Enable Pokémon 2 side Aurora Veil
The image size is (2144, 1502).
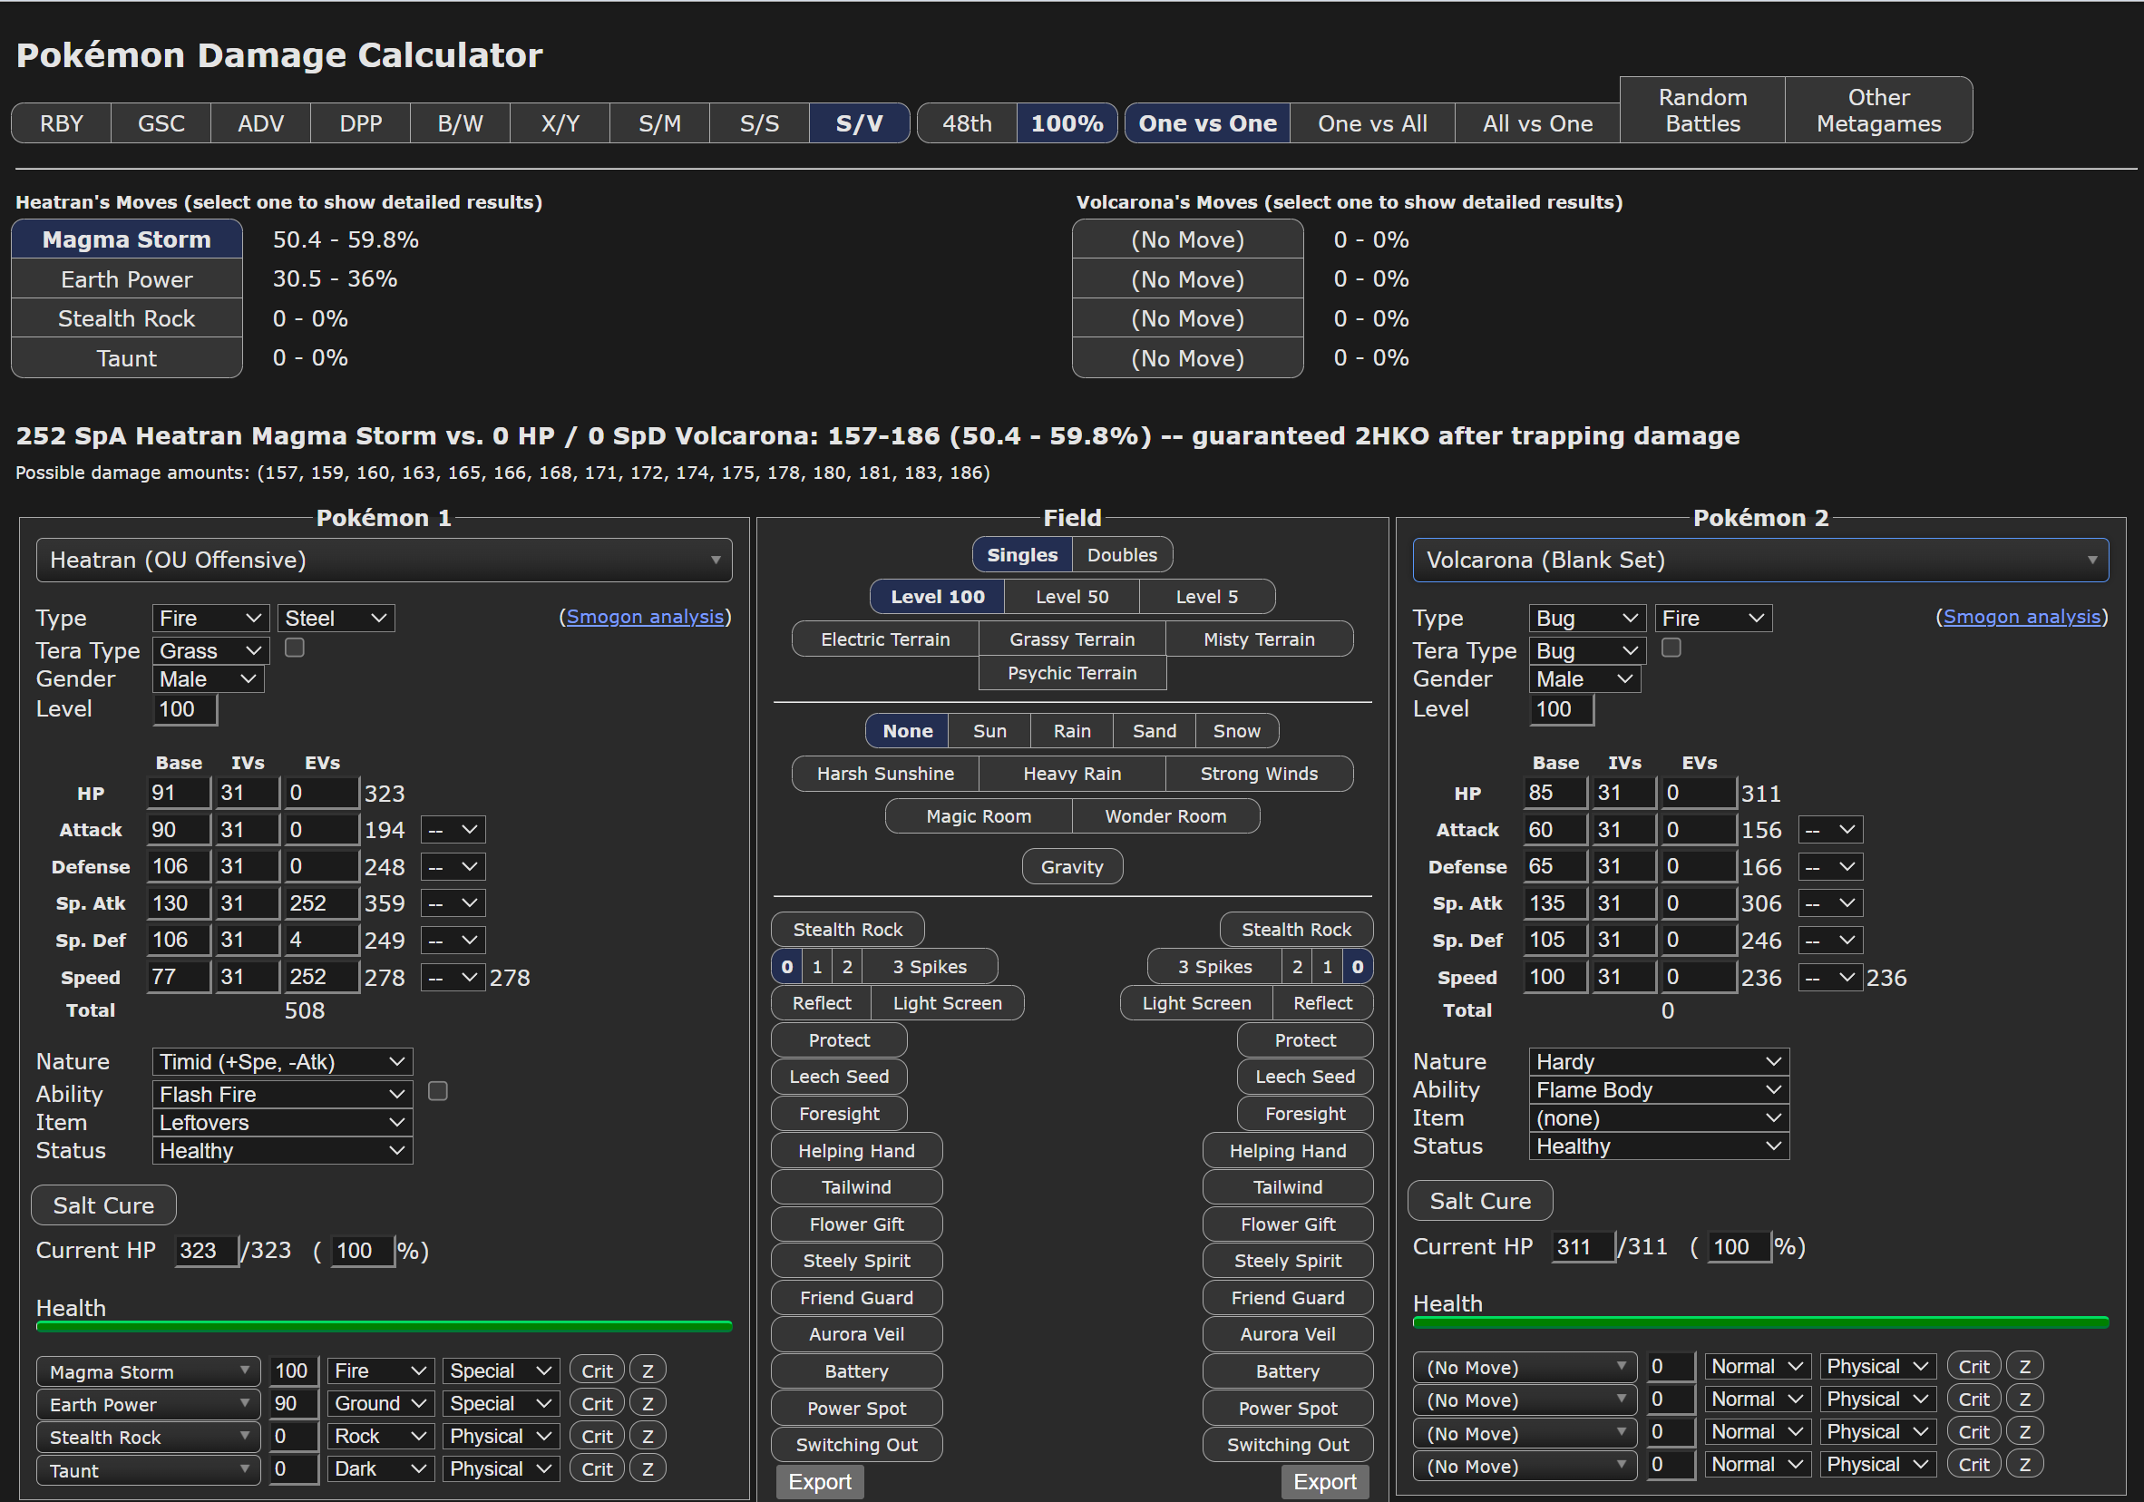(x=1287, y=1334)
